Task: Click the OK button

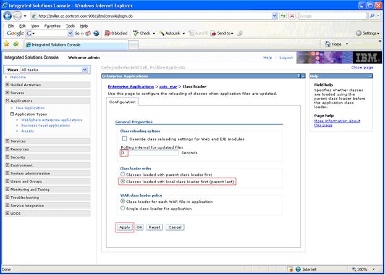Action: tap(139, 228)
